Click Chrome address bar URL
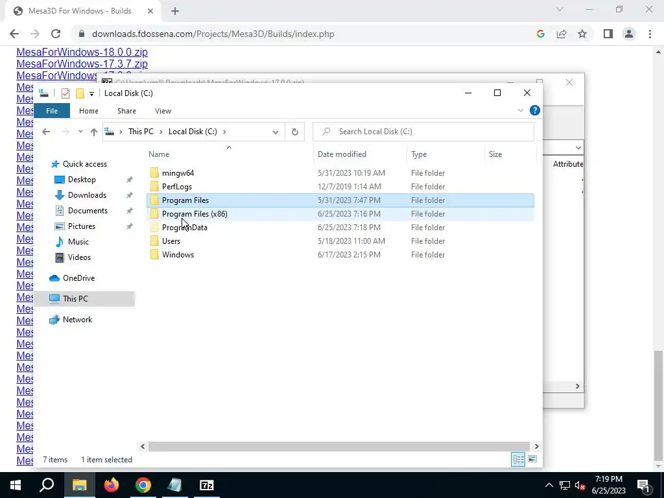 (213, 34)
